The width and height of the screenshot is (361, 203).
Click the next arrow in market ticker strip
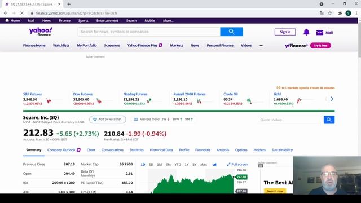click(332, 99)
